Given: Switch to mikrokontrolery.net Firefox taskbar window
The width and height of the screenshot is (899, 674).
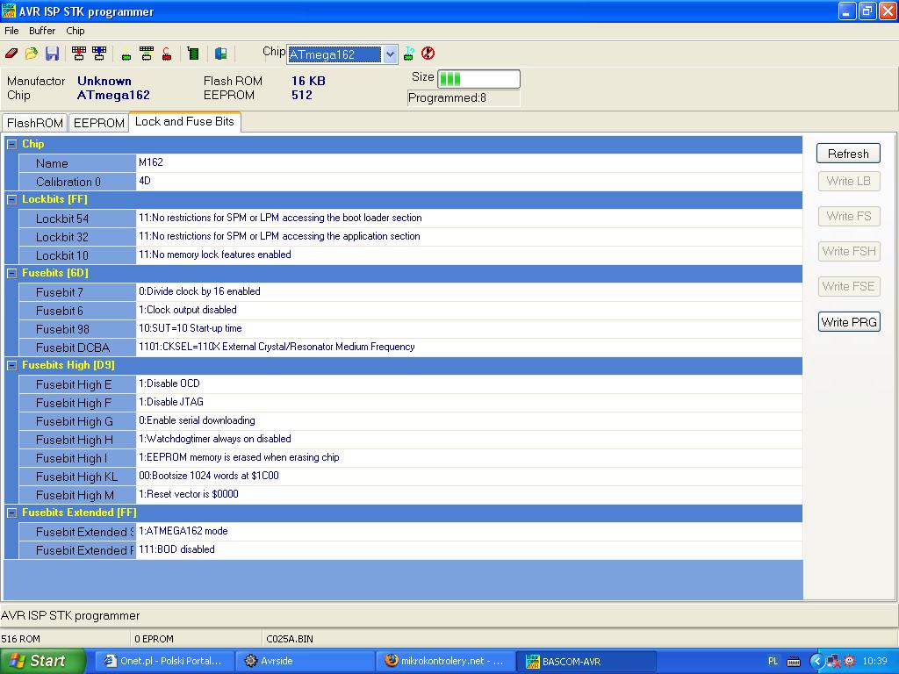Looking at the screenshot, I should click(x=445, y=661).
